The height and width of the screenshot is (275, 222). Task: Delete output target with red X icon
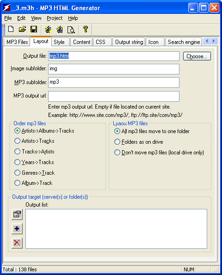pos(17,243)
